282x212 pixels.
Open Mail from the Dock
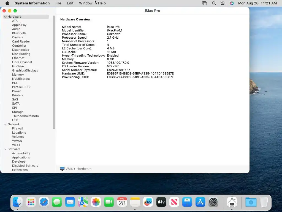(x=70, y=202)
